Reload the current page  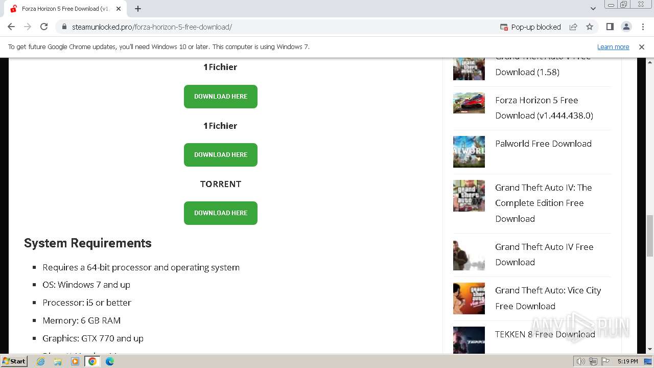click(x=44, y=27)
